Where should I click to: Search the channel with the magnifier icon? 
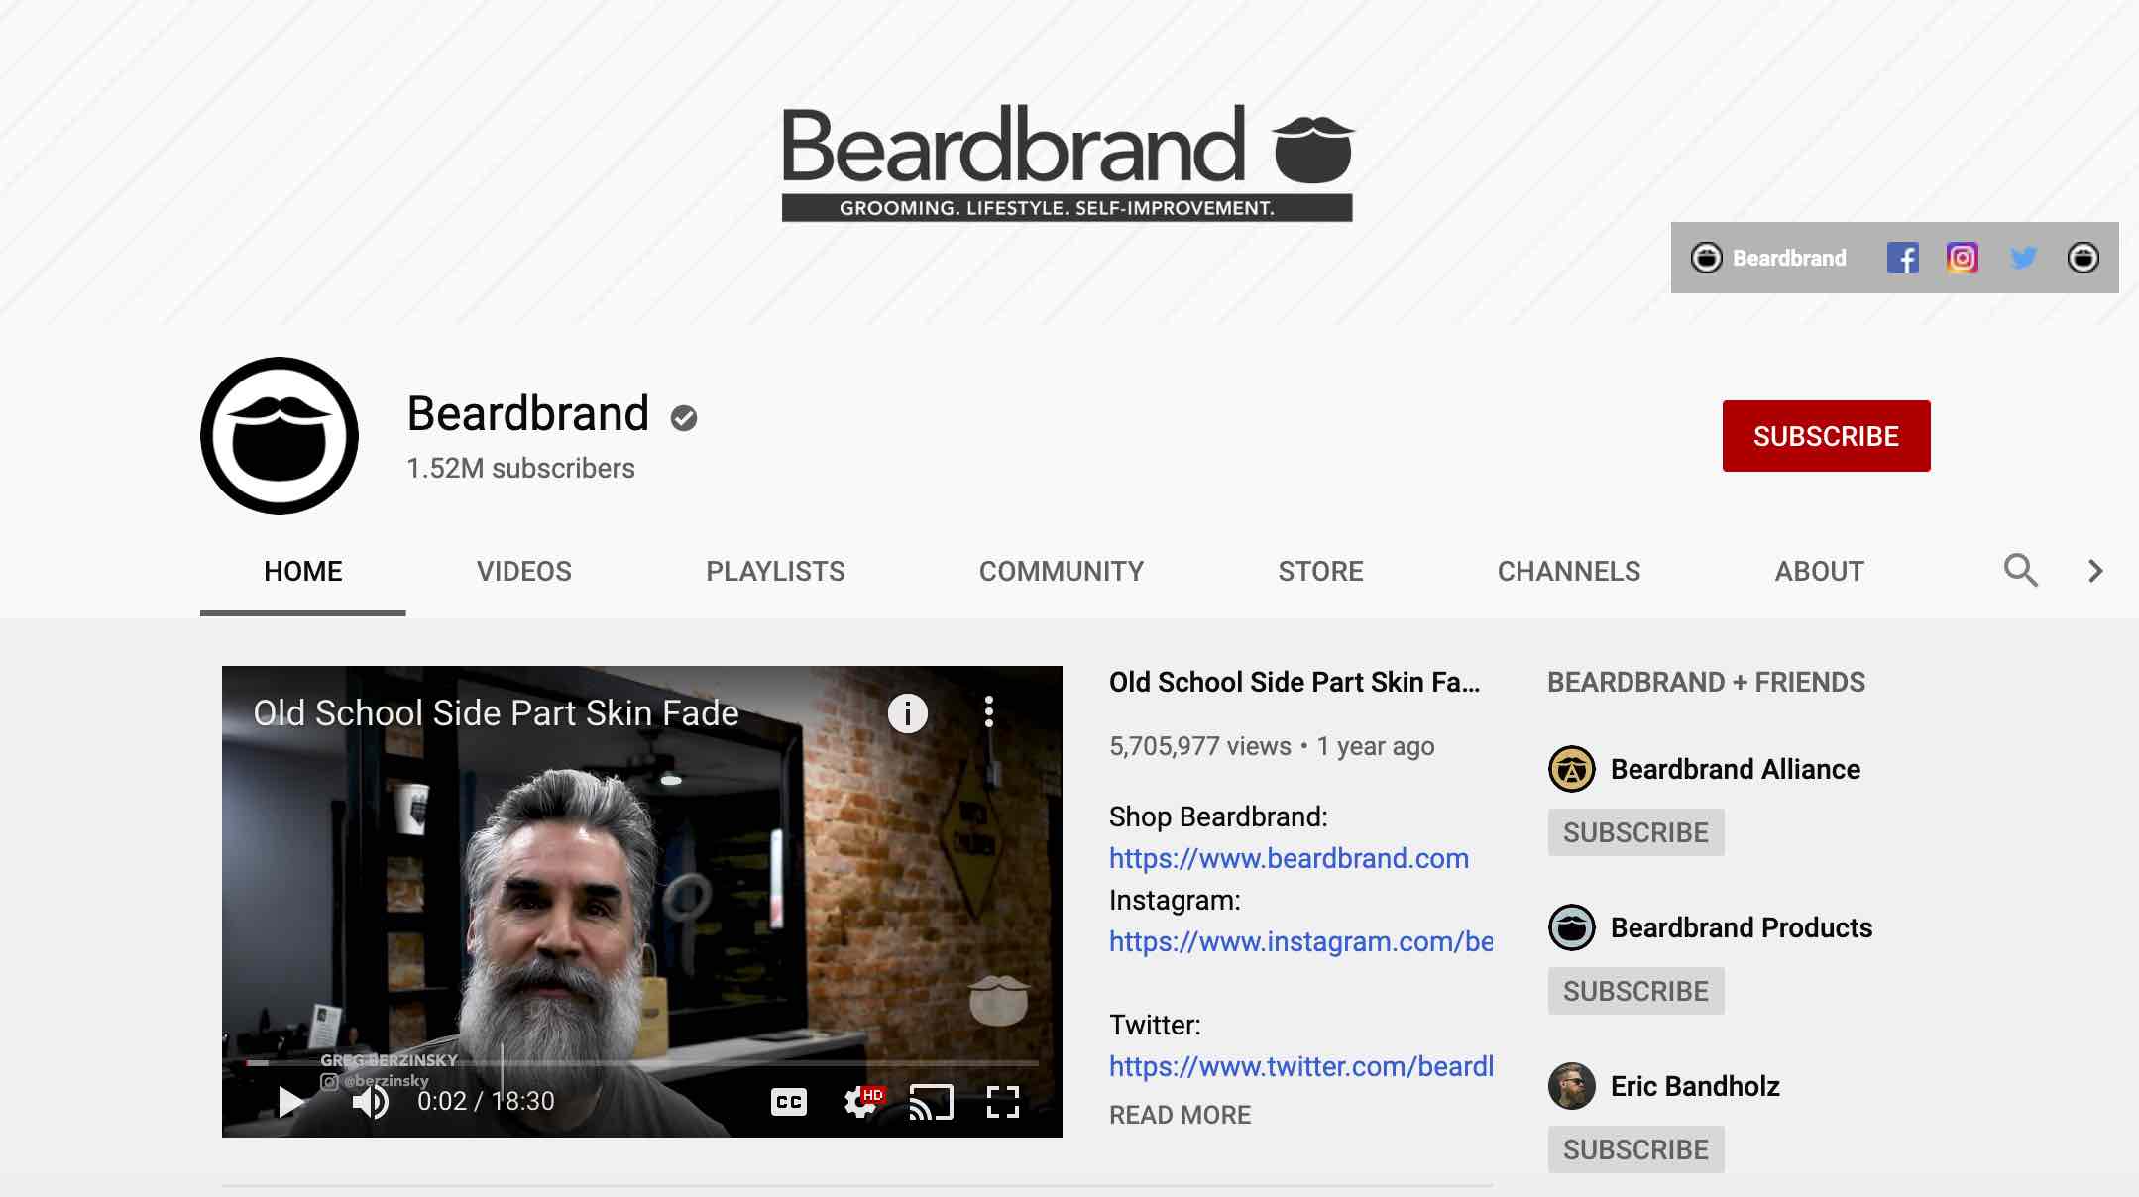click(2020, 571)
